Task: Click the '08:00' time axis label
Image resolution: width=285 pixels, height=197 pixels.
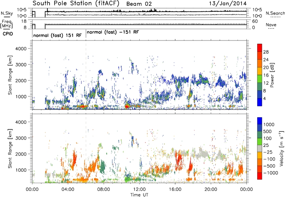Action: click(x=104, y=190)
